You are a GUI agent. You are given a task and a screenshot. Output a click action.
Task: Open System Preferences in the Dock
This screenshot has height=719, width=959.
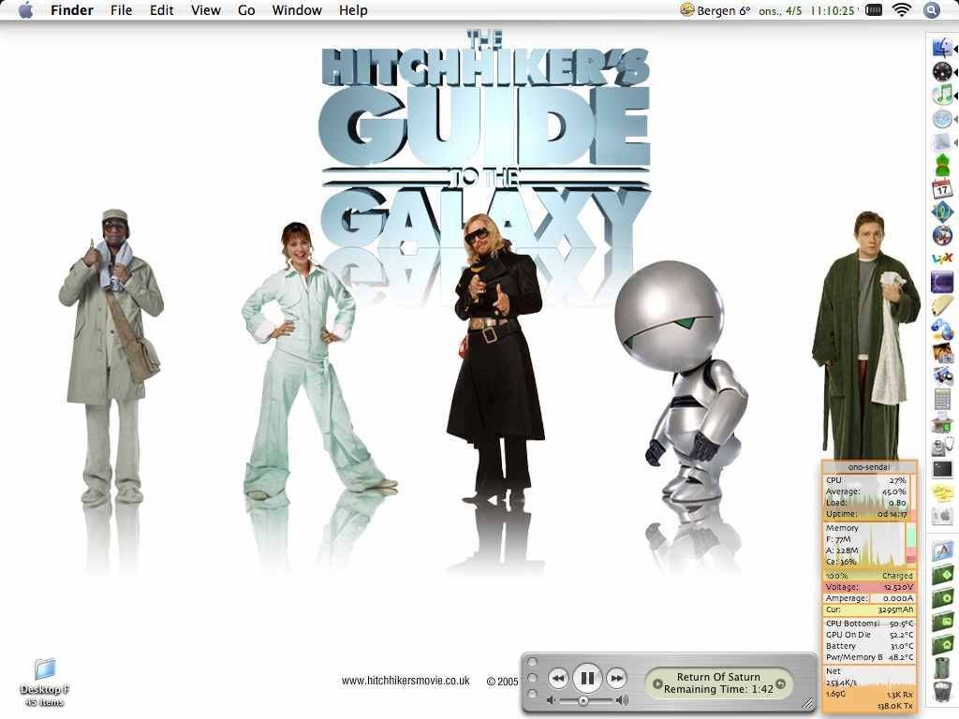point(942,516)
